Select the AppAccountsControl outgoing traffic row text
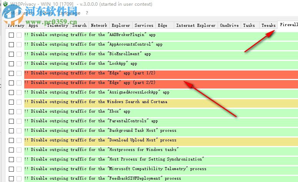The height and width of the screenshot is (182, 298). (93, 44)
